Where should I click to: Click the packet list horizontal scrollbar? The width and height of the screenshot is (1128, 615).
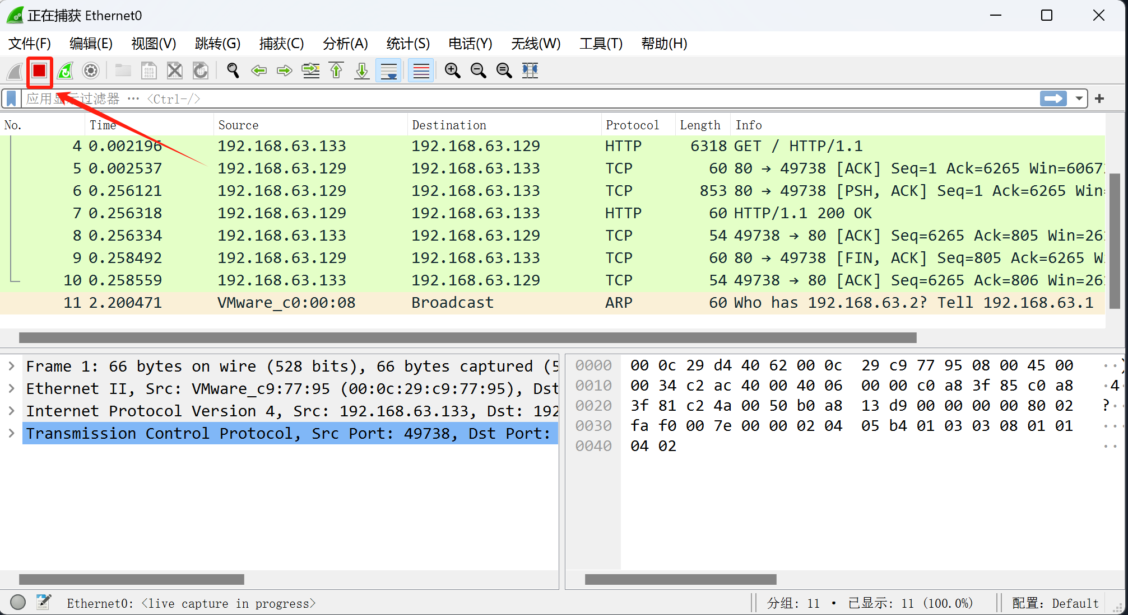pos(467,337)
